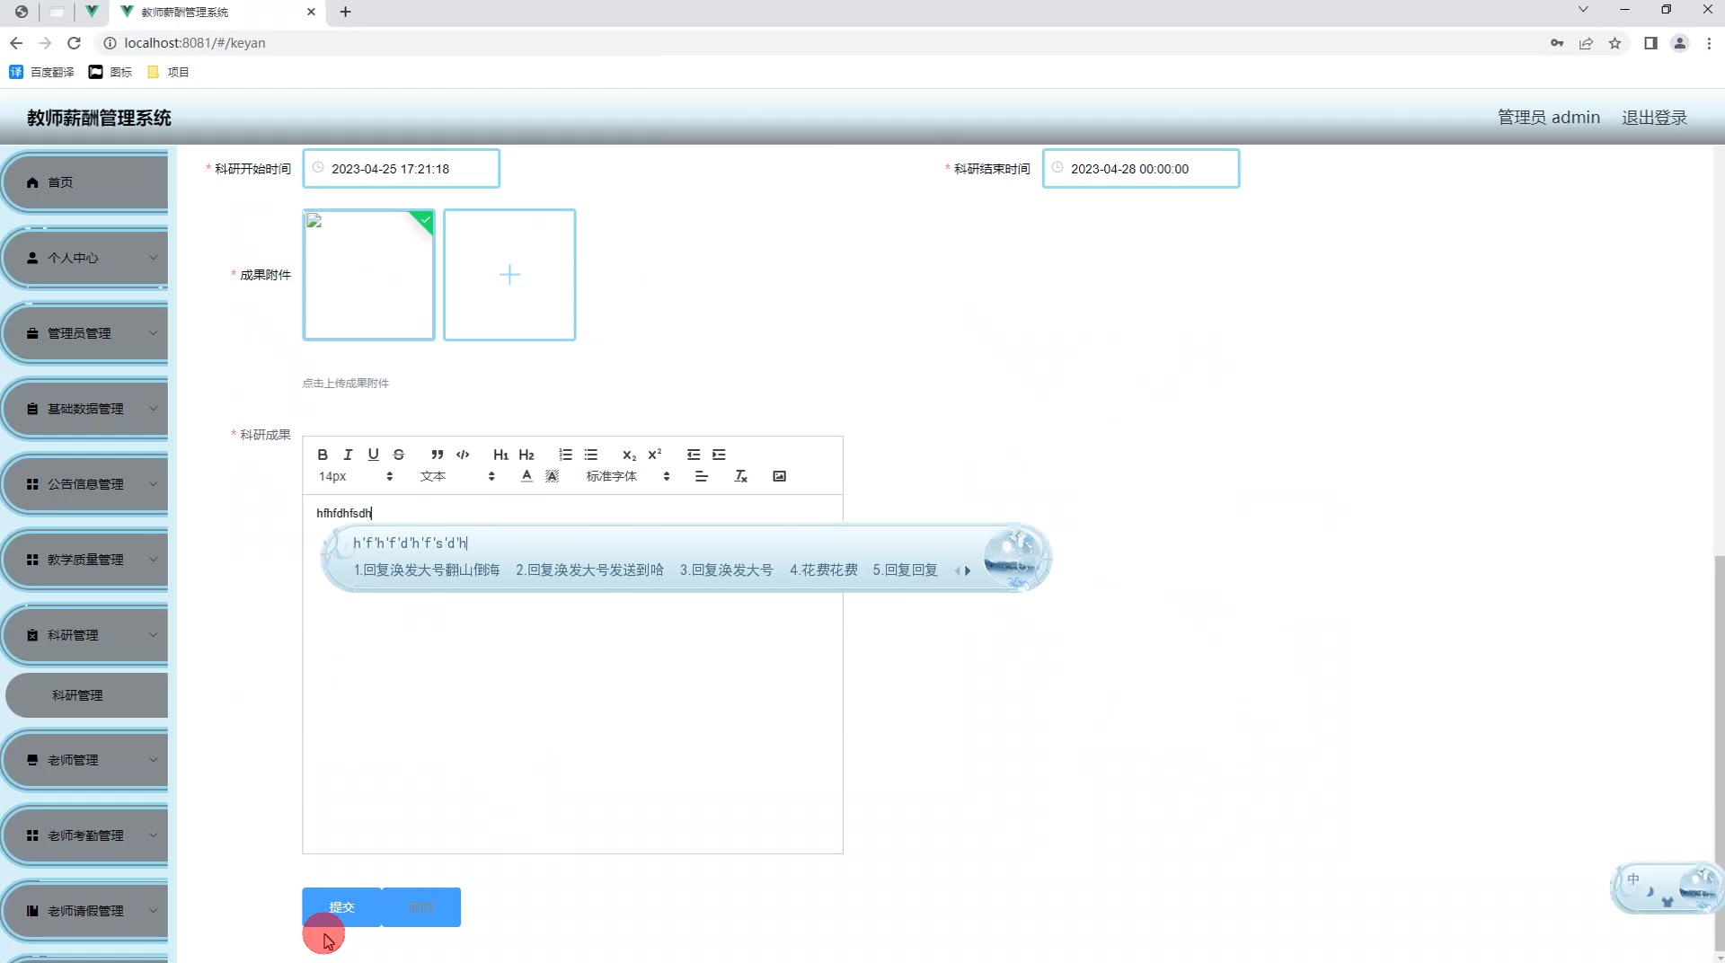Open the text alignment options
This screenshot has width=1725, height=963.
(x=702, y=476)
